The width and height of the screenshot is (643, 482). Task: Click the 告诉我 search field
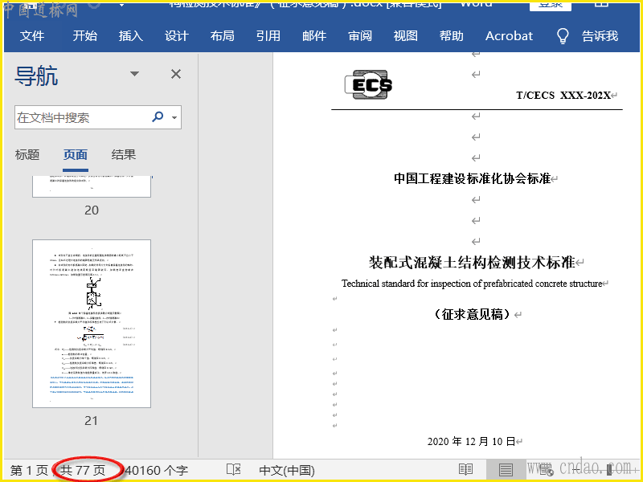pyautogui.click(x=600, y=35)
